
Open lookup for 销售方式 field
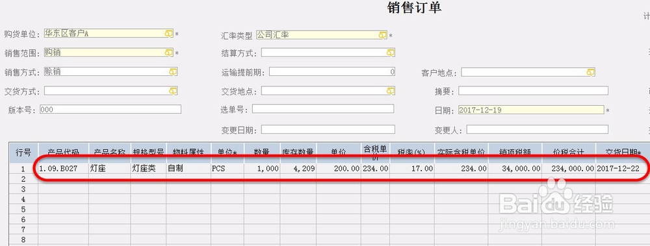tap(173, 71)
